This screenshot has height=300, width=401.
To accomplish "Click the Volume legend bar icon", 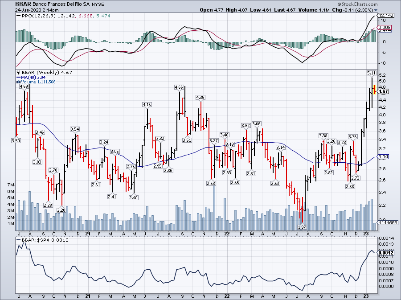I will click(18, 82).
